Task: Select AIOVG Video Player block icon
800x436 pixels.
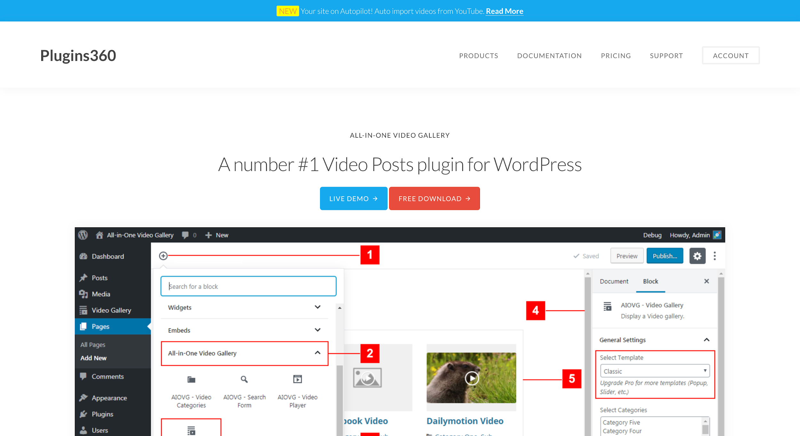Action: coord(298,380)
